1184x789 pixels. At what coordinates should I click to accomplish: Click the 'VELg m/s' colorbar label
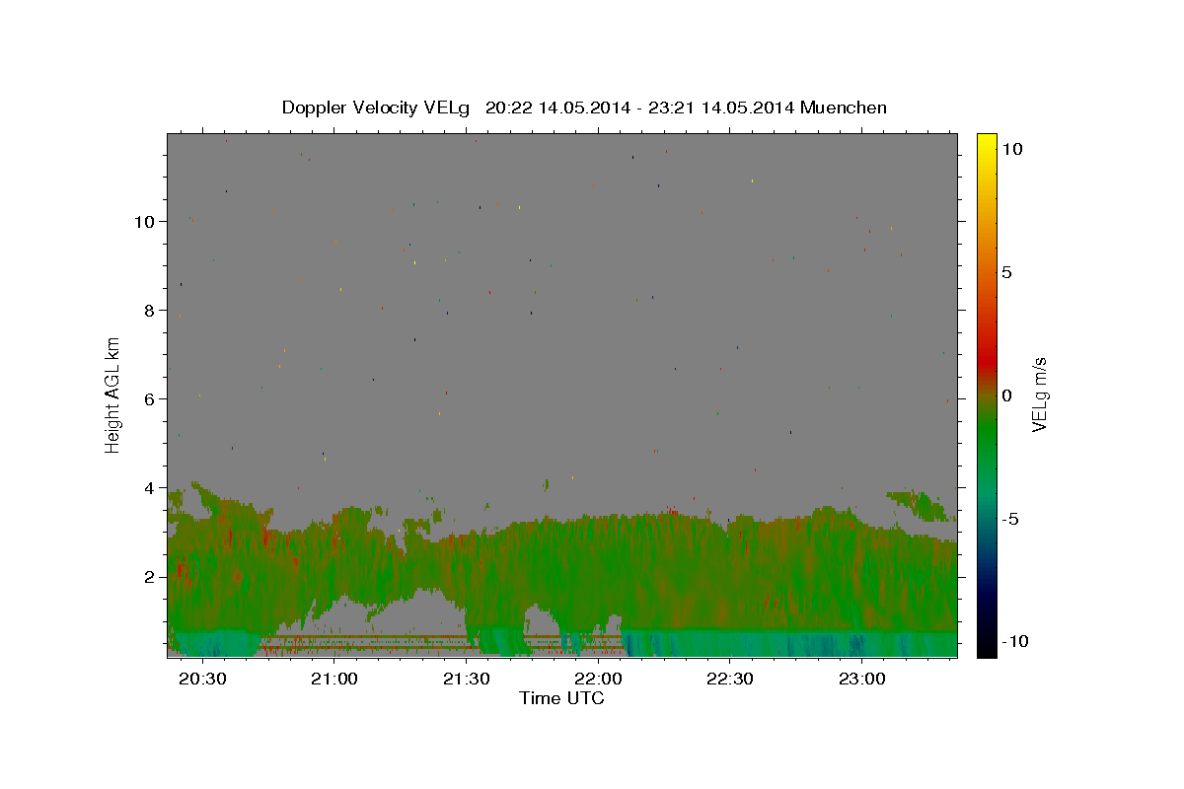(1039, 395)
